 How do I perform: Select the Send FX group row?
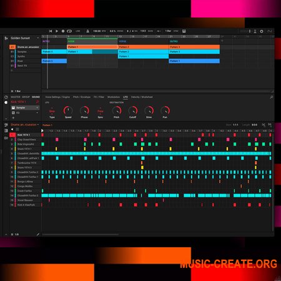point(25,66)
